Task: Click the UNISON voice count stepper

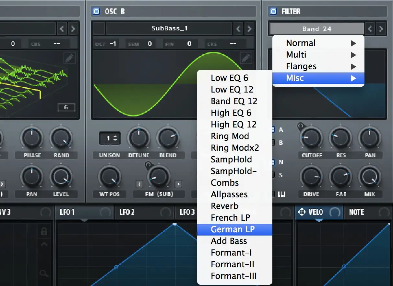Action: coord(110,138)
